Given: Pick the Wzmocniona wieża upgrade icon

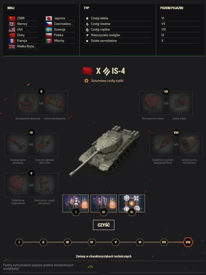Looking at the screenshot, I should click(153, 103).
